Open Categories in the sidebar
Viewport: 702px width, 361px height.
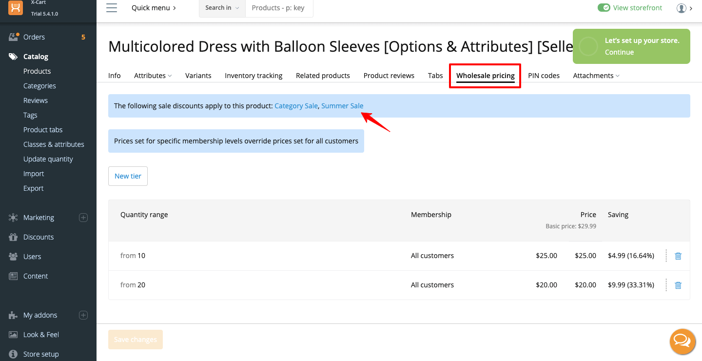[39, 86]
